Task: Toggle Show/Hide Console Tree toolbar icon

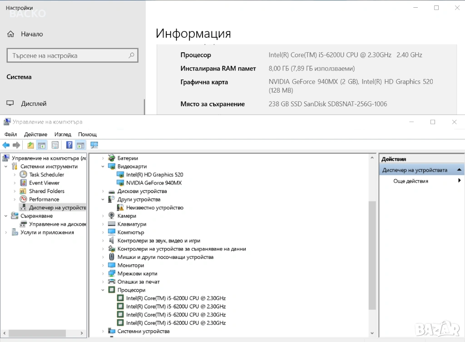Action: (x=41, y=145)
